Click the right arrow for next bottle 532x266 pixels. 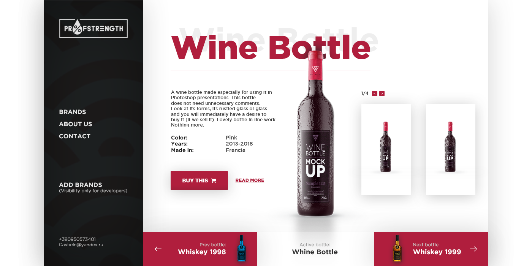tap(473, 249)
